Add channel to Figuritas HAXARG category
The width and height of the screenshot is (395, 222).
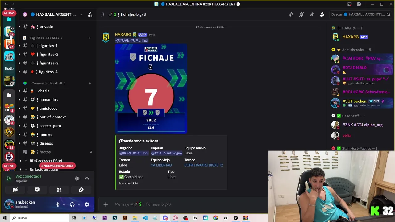pos(90,38)
